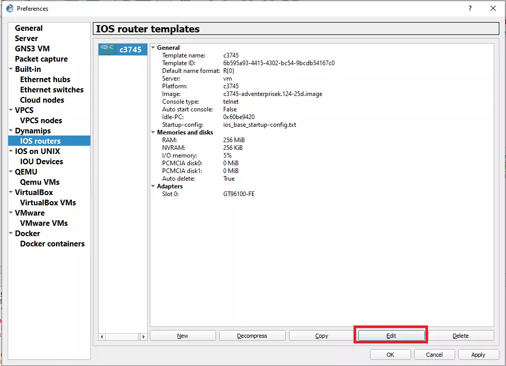
Task: Collapse the Memories and disks group
Action: click(153, 132)
